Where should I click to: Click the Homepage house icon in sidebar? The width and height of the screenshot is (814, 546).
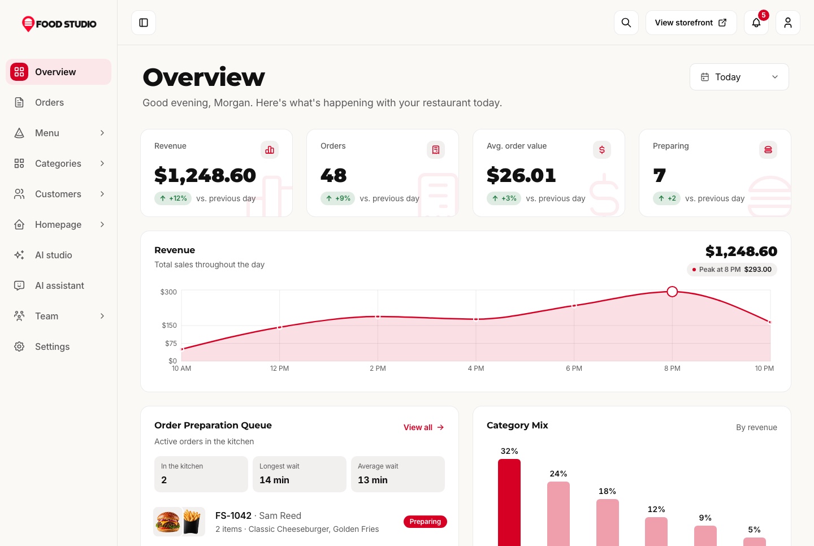[x=19, y=224]
